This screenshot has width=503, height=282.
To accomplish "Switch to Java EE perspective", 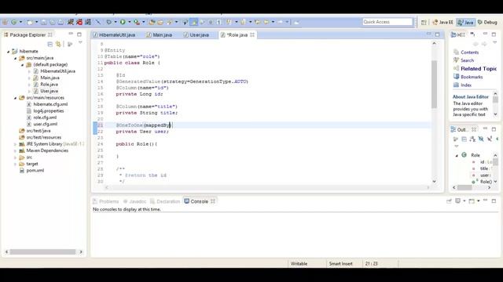I will coord(442,23).
